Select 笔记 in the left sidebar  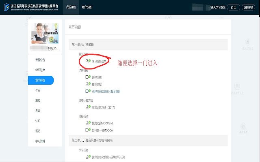38,131
